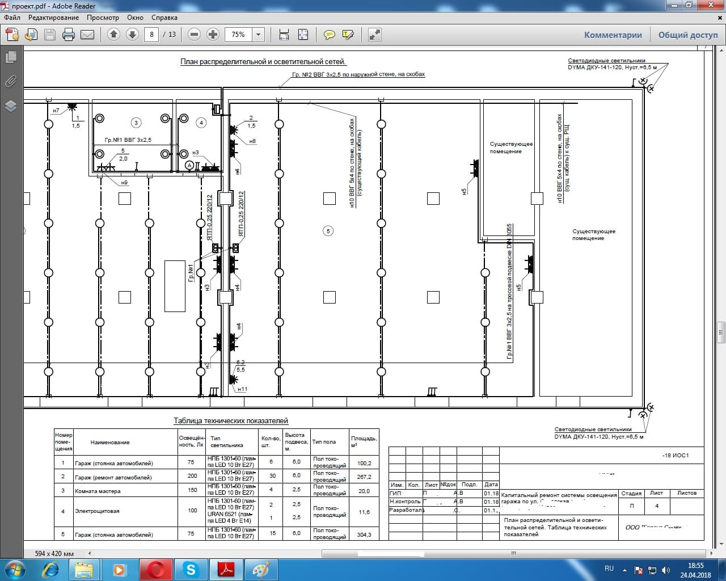Send file by email envelope icon
The height and width of the screenshot is (581, 726).
pos(87,35)
